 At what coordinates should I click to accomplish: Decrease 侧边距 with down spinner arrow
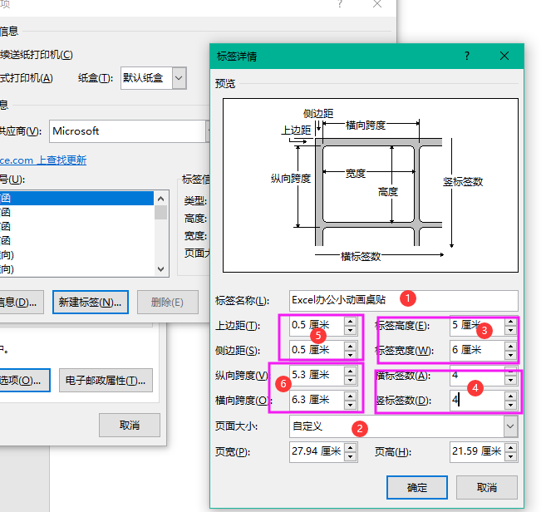tap(351, 355)
